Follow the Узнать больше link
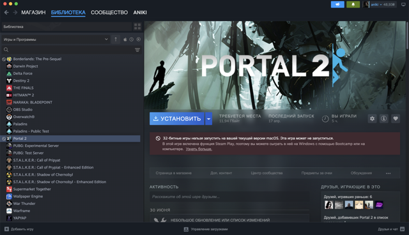 199,149
